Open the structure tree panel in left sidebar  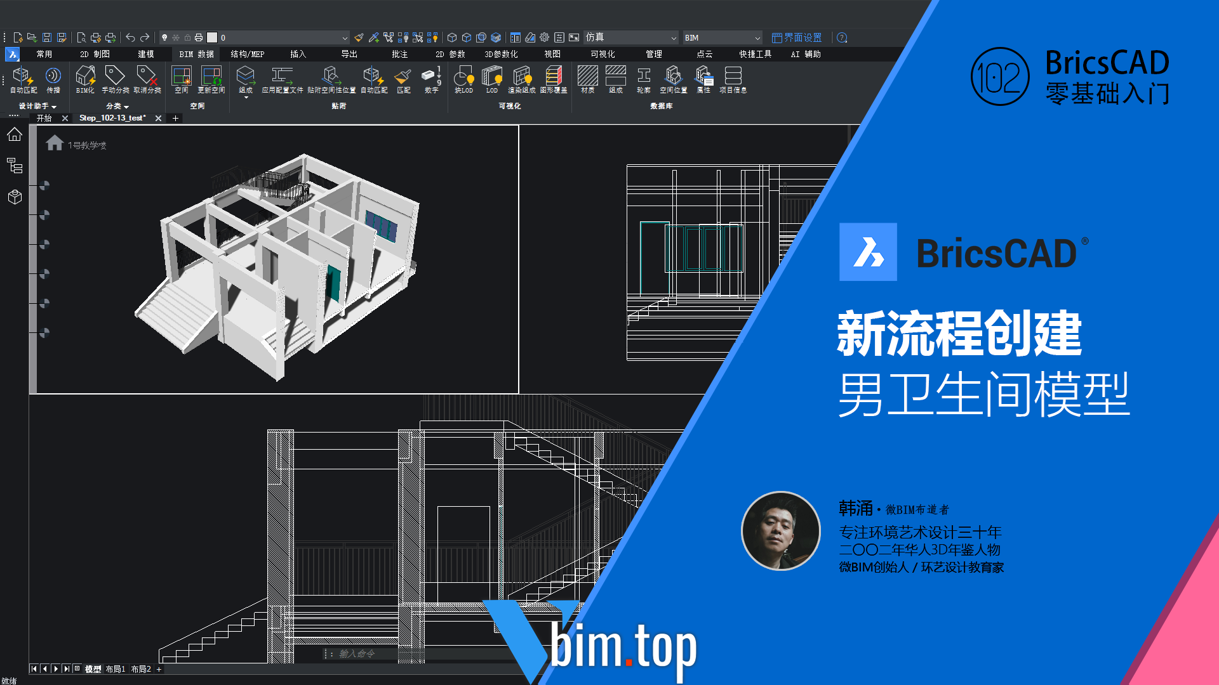coord(15,166)
